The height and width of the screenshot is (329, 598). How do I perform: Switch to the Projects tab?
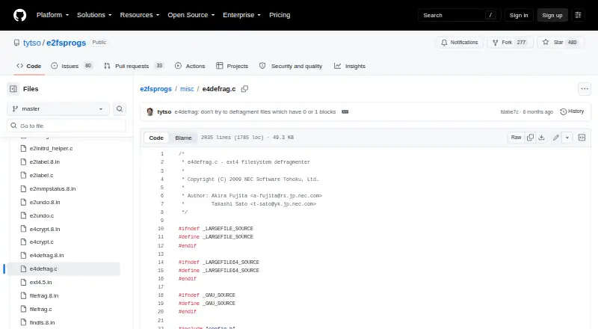232,66
